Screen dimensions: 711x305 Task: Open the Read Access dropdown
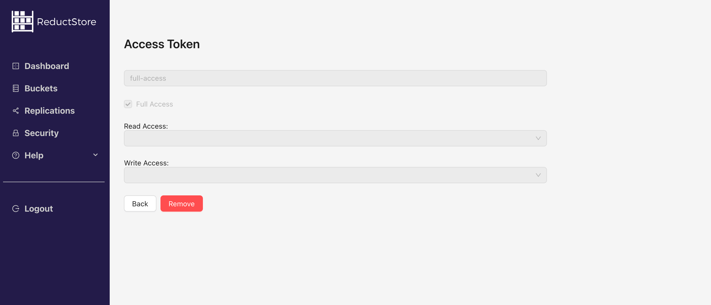coord(335,139)
